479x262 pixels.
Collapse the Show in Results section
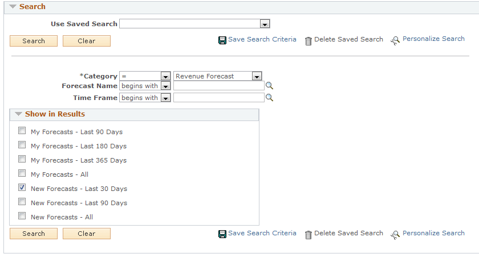tap(19, 114)
